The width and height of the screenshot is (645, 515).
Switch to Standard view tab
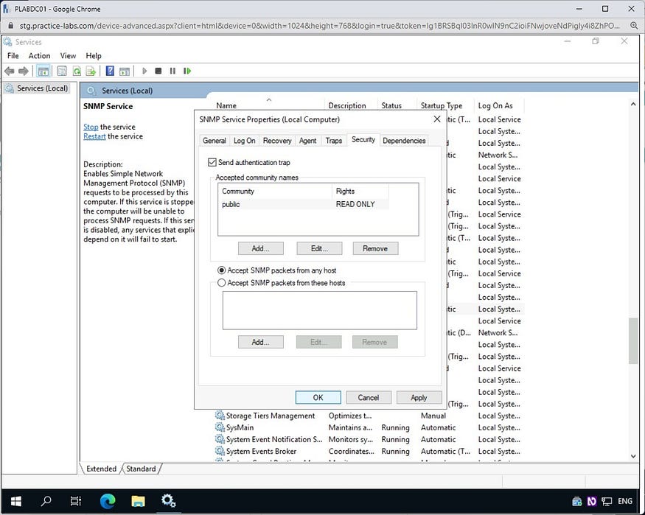[141, 469]
